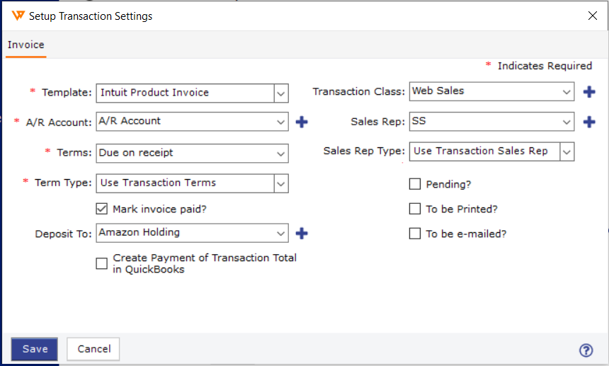609x366 pixels.
Task: Click the Webgility logo icon in title bar
Action: click(18, 16)
